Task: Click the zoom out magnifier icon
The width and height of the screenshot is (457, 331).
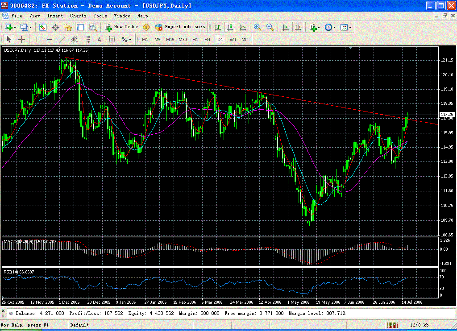Action: pos(270,27)
